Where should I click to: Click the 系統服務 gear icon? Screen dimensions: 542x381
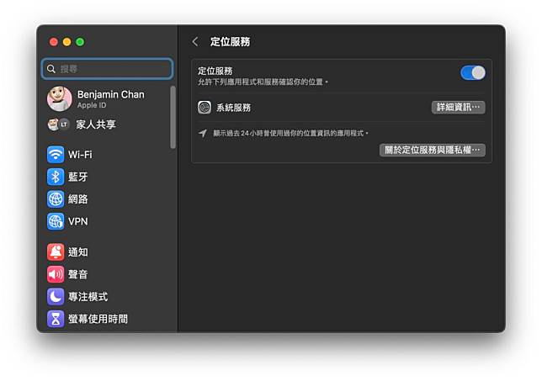205,108
